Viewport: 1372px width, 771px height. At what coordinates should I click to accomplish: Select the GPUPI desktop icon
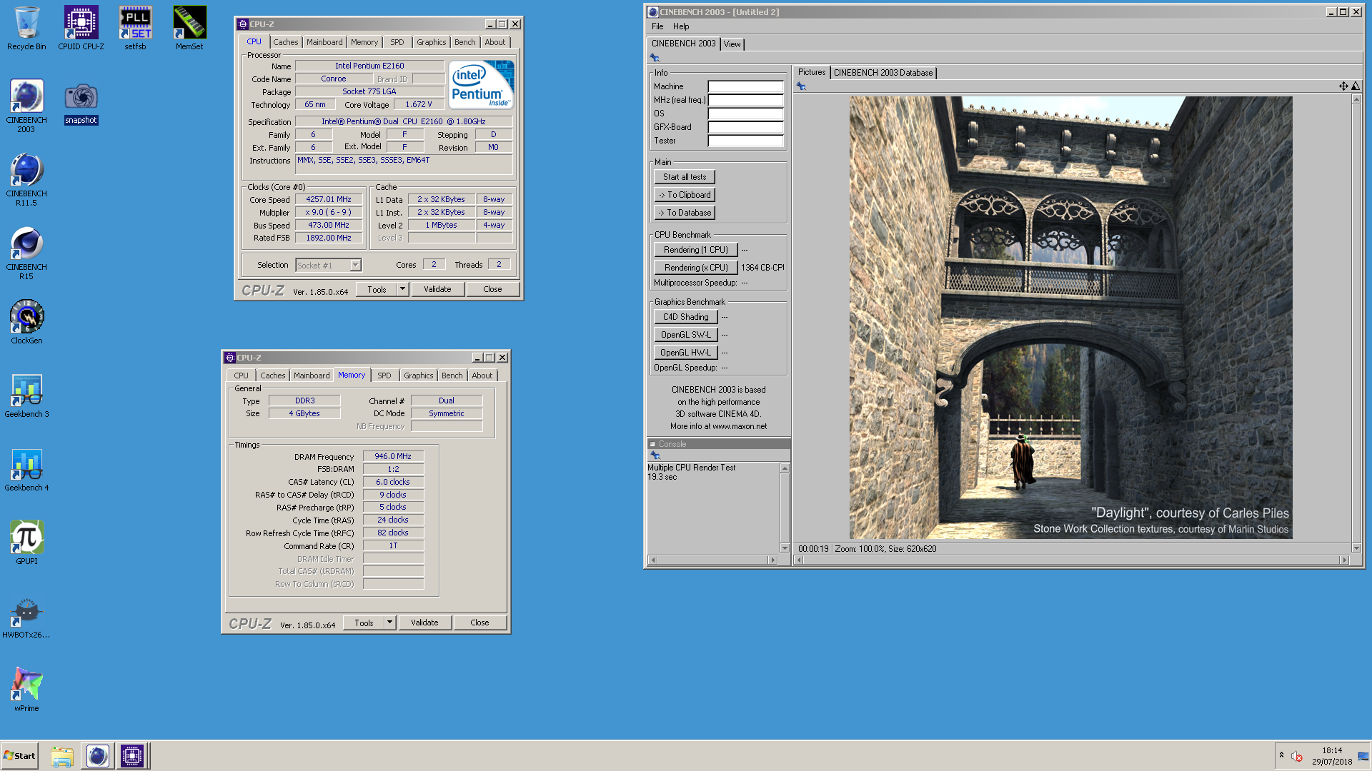pos(26,543)
